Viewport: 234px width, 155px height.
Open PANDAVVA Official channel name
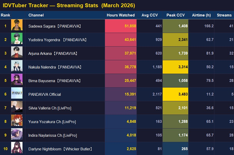click(x=45, y=94)
